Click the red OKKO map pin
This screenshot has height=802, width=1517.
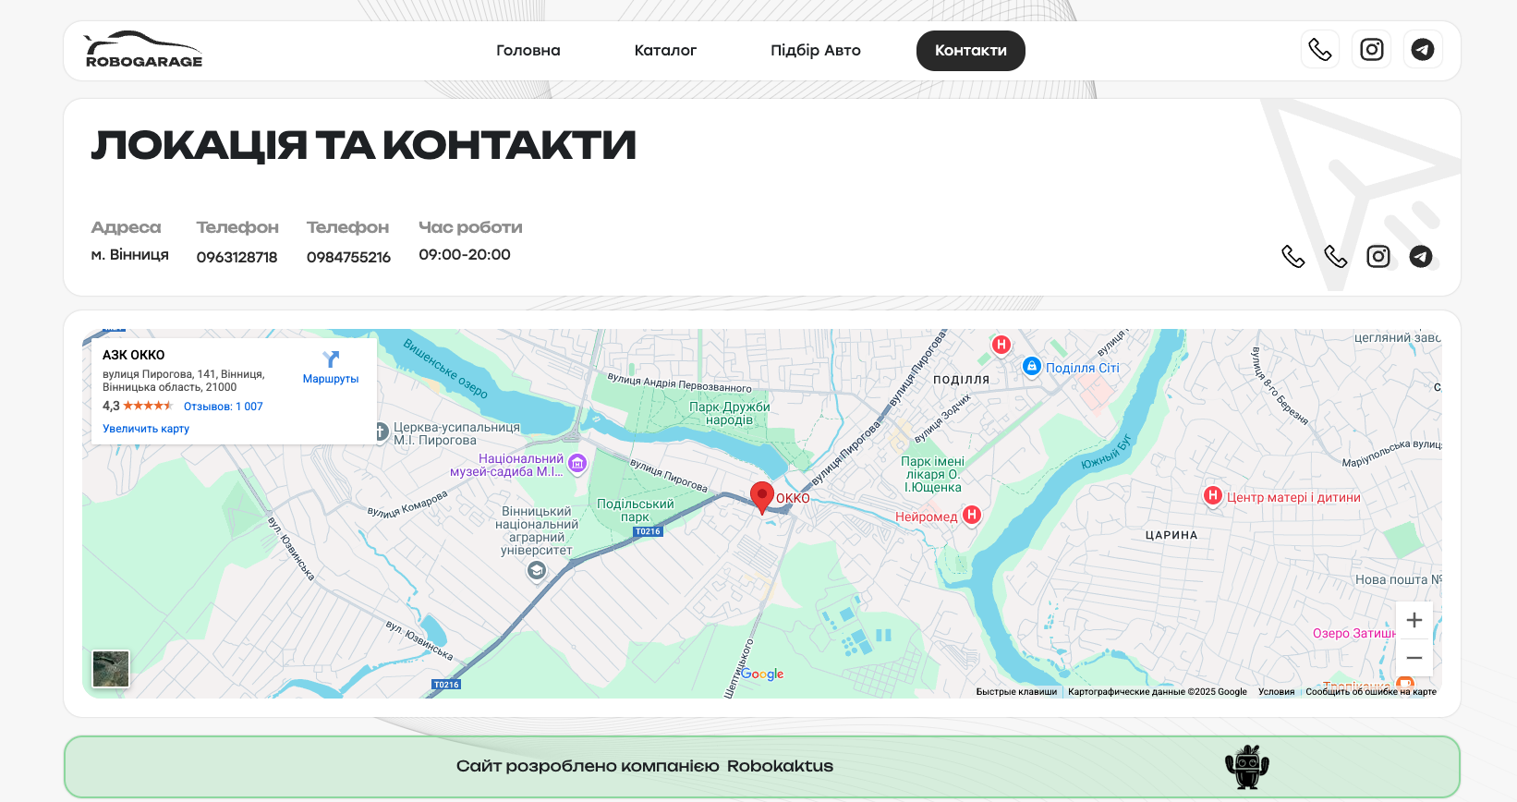tap(761, 496)
